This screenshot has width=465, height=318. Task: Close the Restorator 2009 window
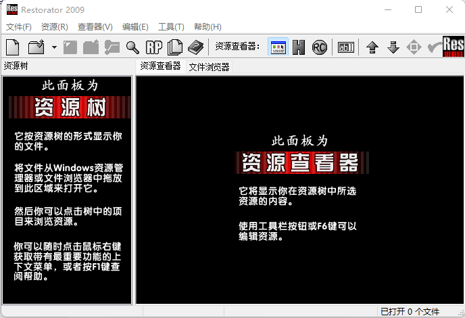coord(449,9)
